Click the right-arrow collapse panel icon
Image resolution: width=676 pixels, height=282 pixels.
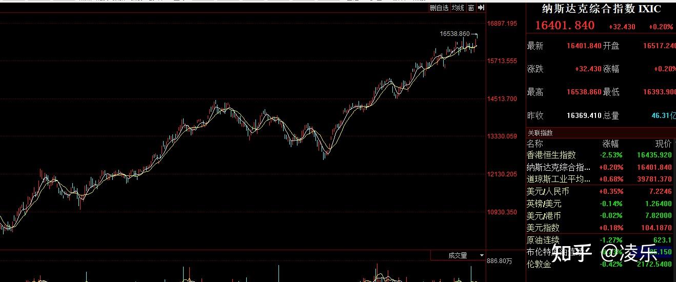[481, 8]
